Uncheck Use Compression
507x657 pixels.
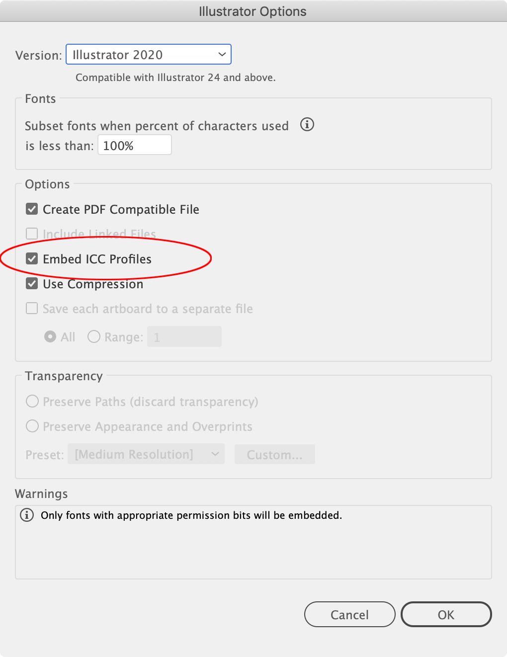pos(31,283)
